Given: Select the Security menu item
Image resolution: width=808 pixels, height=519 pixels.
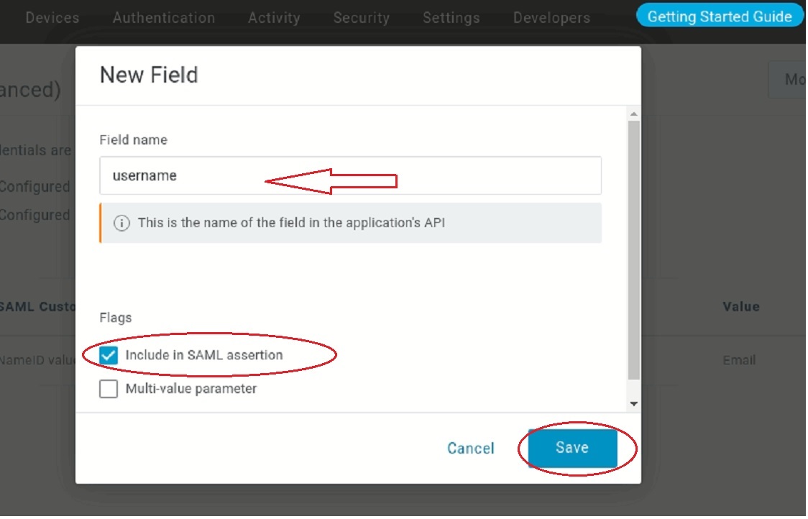Looking at the screenshot, I should pyautogui.click(x=362, y=18).
